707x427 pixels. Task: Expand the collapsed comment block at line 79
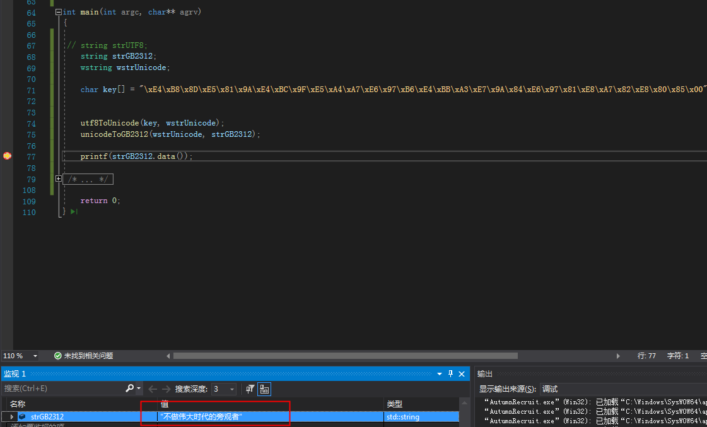pyautogui.click(x=59, y=179)
